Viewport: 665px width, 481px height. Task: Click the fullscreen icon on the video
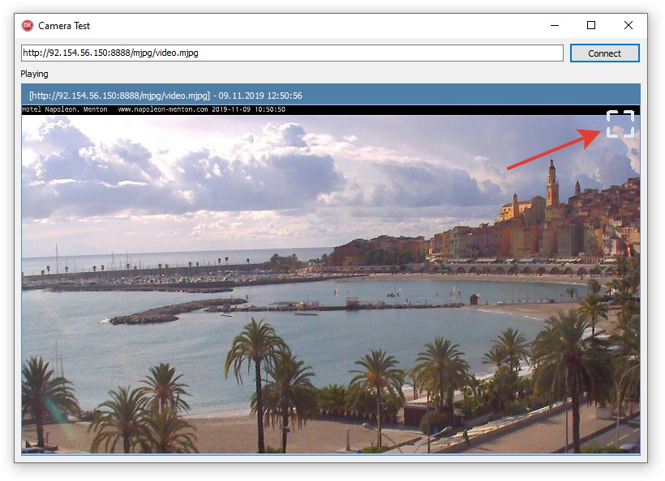620,124
